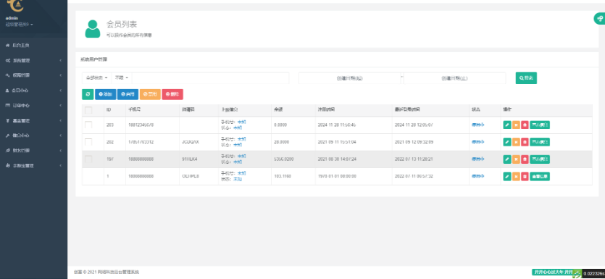605x279 pixels.
Task: Click the green member avatar icon beside 会员列表
Action: (93, 29)
